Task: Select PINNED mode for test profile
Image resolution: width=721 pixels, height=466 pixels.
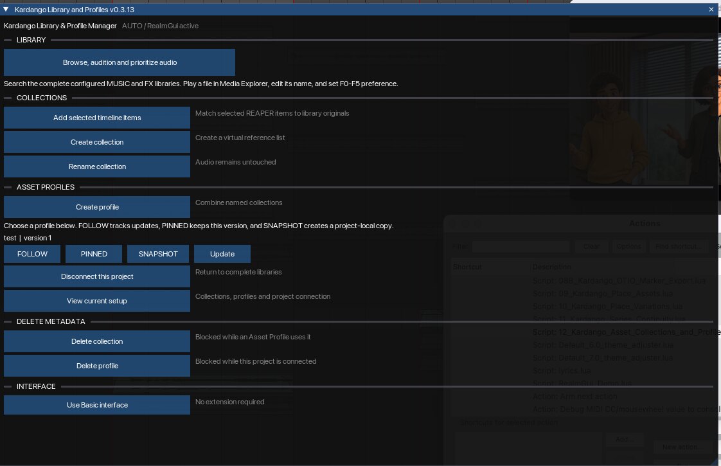Action: click(x=94, y=254)
